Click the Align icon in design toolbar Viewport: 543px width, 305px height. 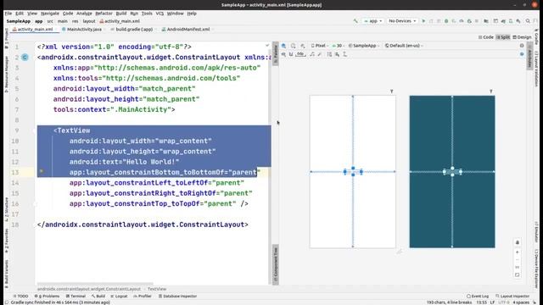click(337, 54)
